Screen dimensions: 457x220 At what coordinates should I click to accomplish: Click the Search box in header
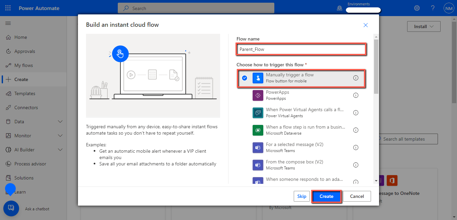(196, 8)
